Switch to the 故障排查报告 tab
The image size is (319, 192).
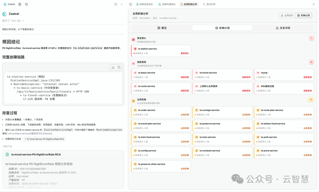144,4
